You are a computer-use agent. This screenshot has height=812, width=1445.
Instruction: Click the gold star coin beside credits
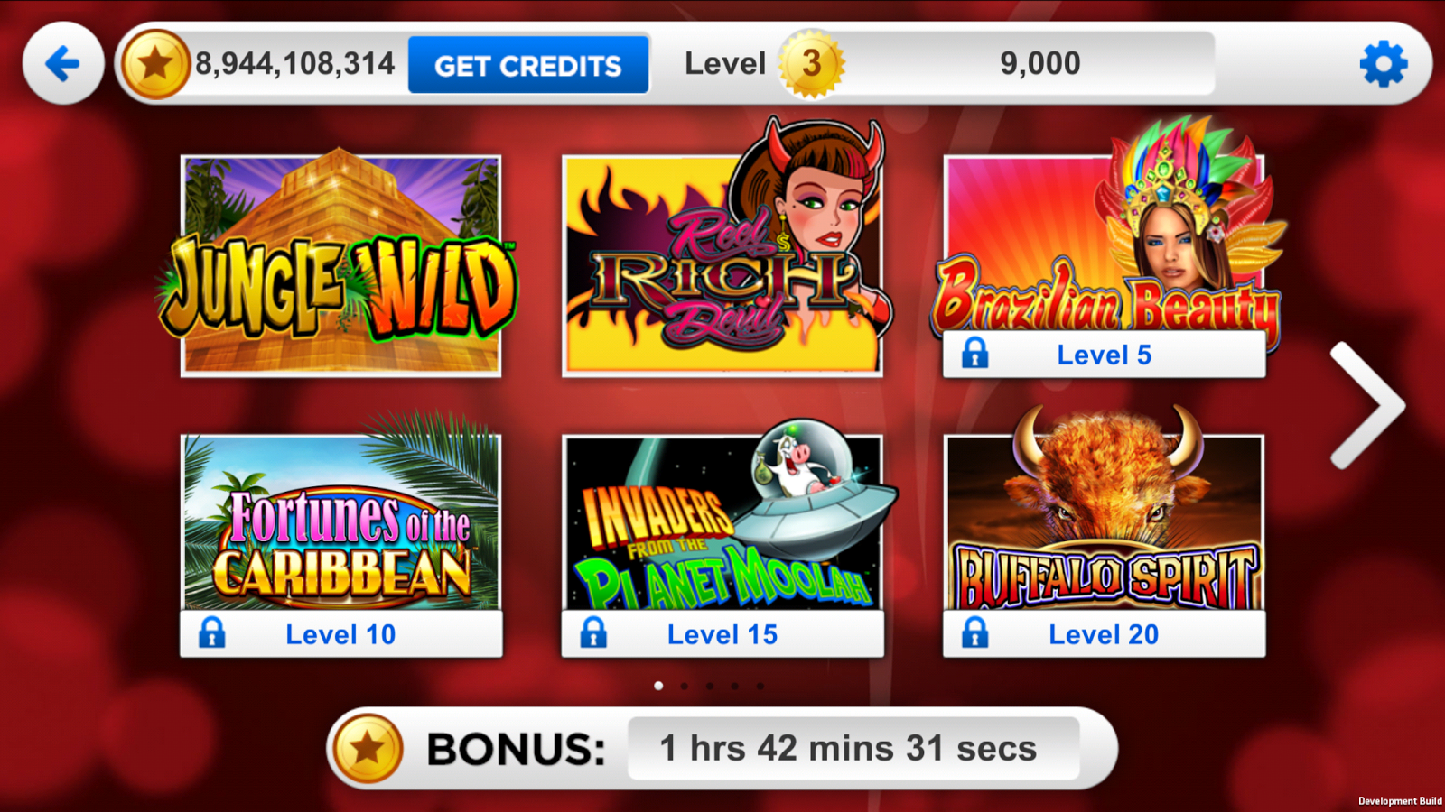155,63
